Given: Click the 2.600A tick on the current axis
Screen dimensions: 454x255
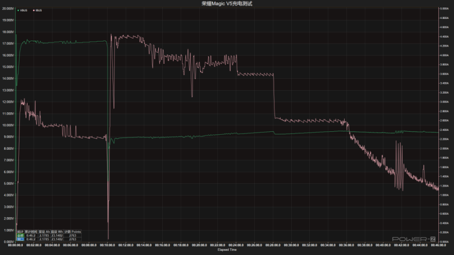Looking at the screenshot, I should click(x=444, y=120).
